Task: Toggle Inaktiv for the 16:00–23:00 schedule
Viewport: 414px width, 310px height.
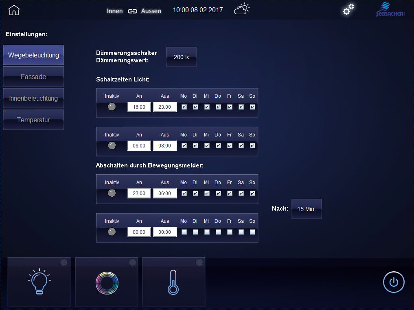Action: pyautogui.click(x=112, y=107)
